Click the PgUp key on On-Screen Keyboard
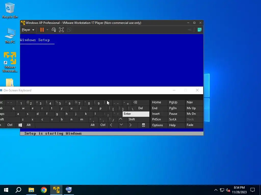The width and height of the screenshot is (261, 195). click(176, 103)
